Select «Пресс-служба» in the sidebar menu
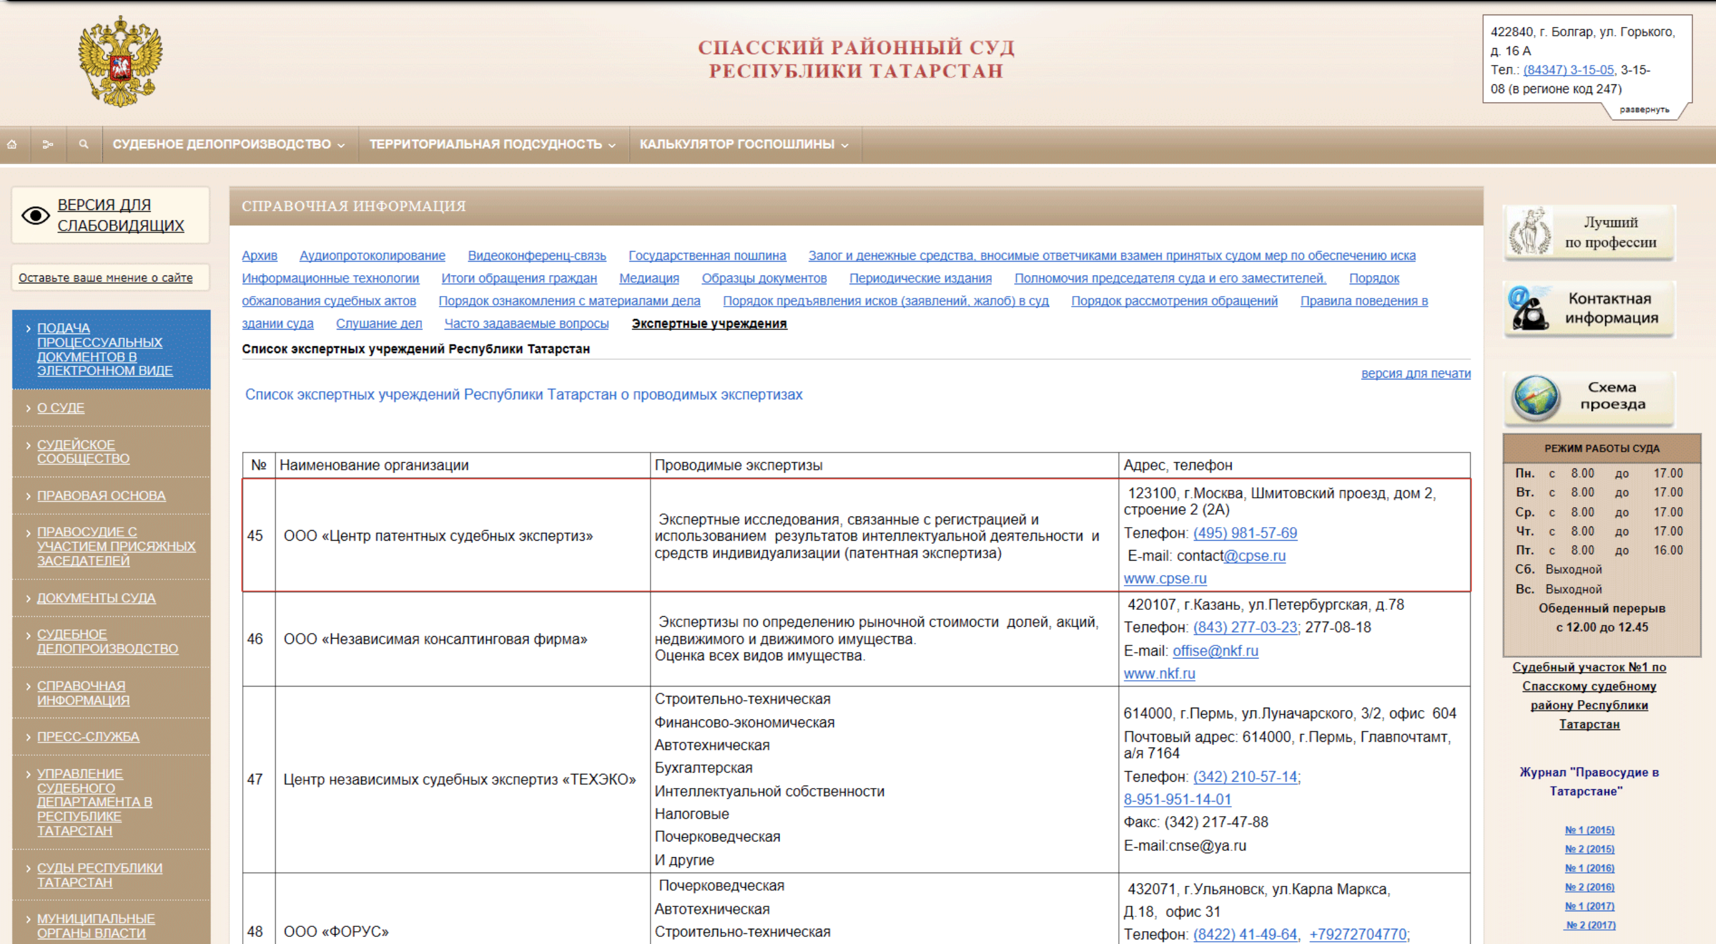Screen dimensions: 1716x944 (87, 736)
